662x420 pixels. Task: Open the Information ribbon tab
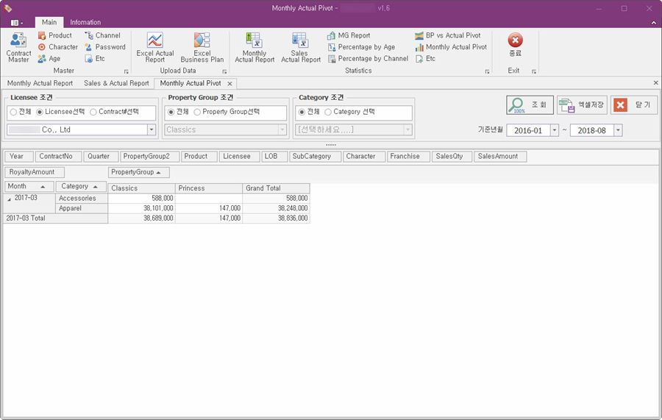point(85,22)
